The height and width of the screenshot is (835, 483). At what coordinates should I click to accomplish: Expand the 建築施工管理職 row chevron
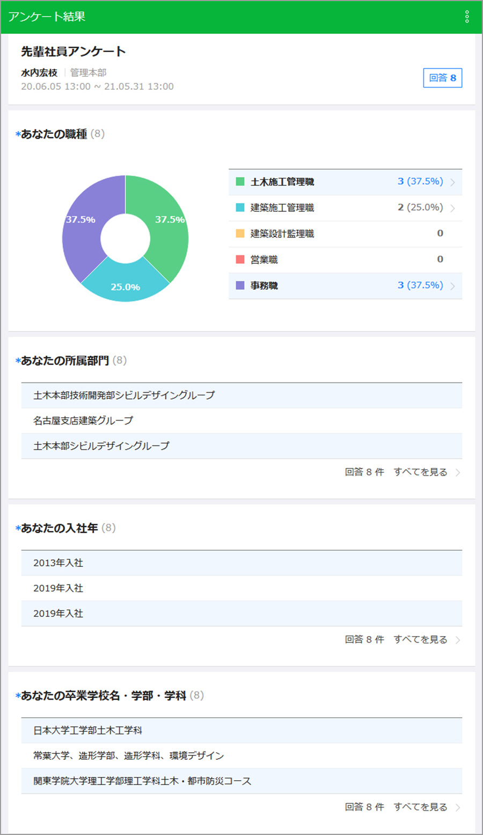pyautogui.click(x=452, y=208)
